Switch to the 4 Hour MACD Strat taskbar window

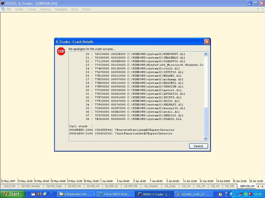116,194
